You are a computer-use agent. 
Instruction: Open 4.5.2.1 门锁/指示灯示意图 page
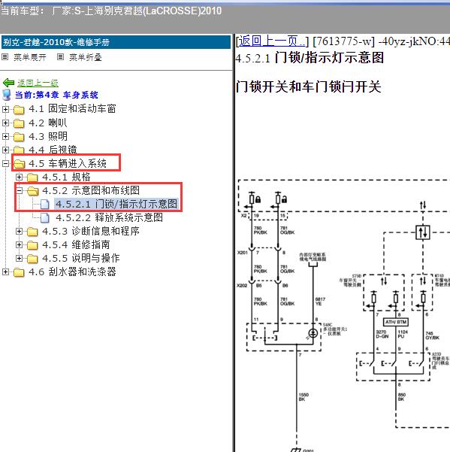point(116,204)
